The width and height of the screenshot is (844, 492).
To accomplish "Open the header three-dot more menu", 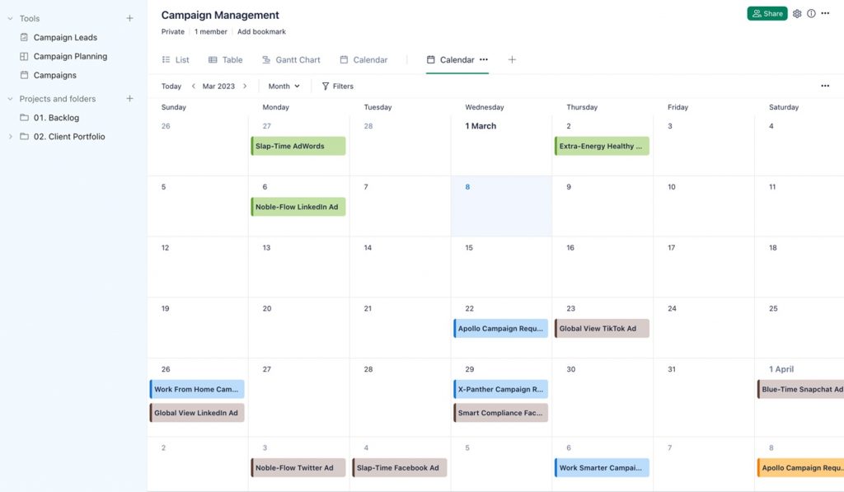I will (825, 14).
